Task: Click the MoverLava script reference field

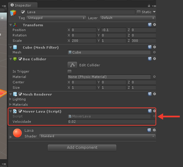Action: click(109, 116)
